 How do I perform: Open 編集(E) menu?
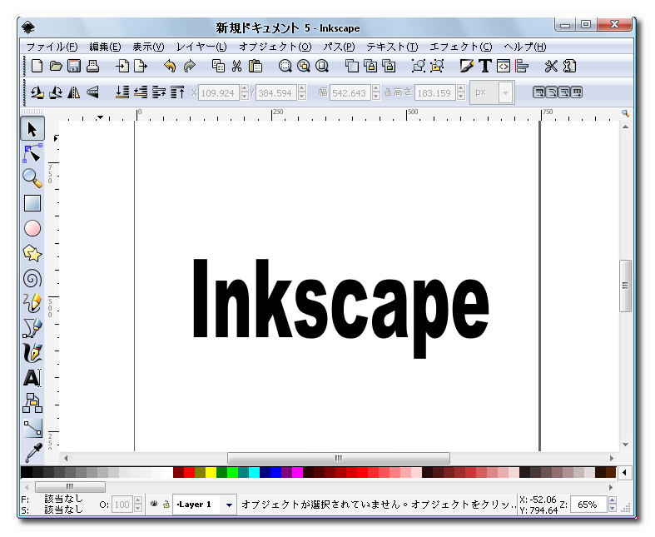pos(105,47)
